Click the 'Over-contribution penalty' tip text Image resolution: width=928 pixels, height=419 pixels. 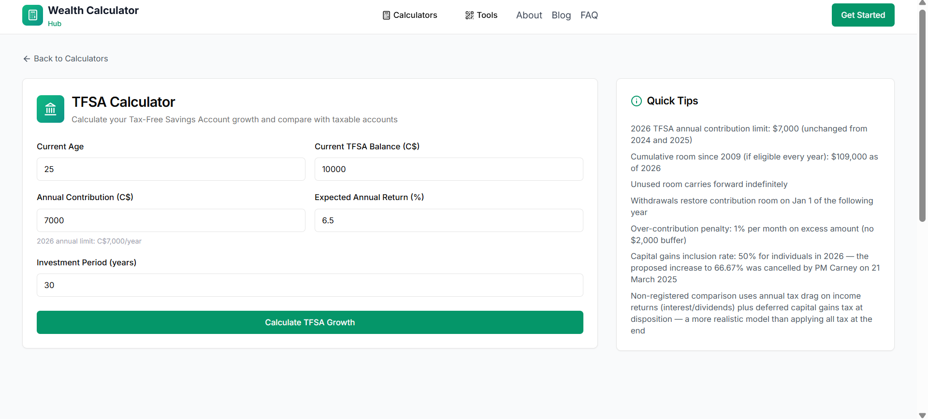pos(752,234)
